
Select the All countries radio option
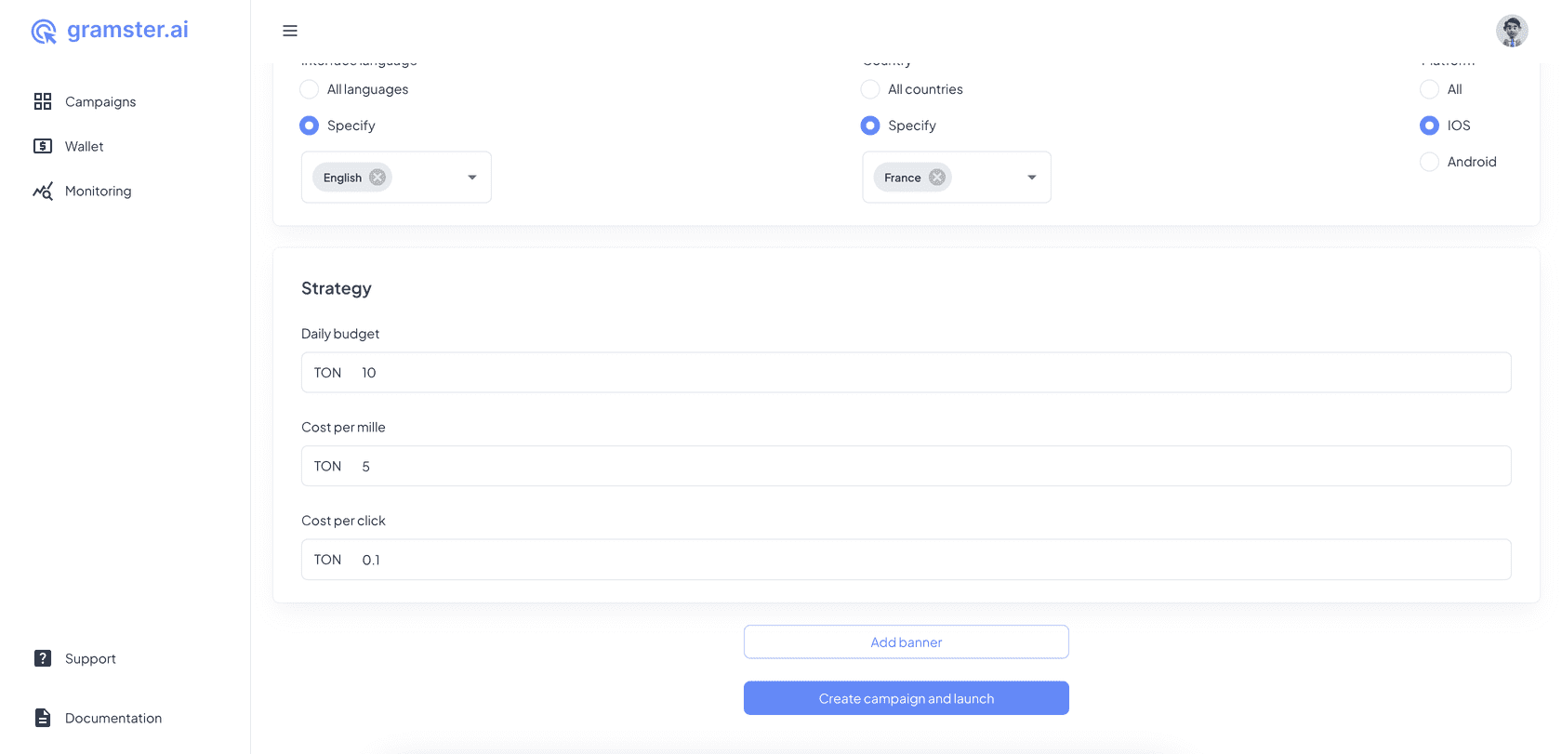870,89
